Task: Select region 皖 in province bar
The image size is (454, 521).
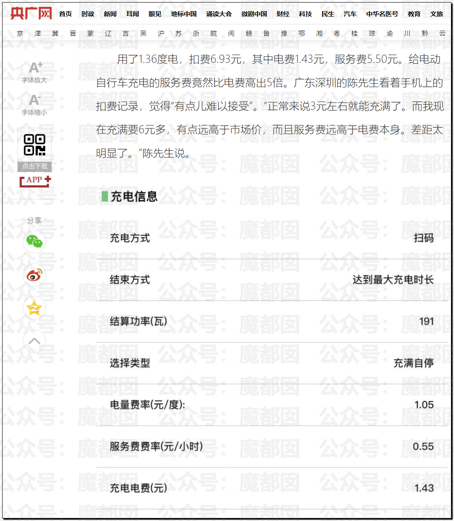Action: coord(214,33)
